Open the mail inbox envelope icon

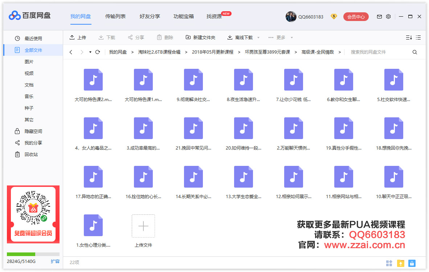pyautogui.click(x=379, y=17)
